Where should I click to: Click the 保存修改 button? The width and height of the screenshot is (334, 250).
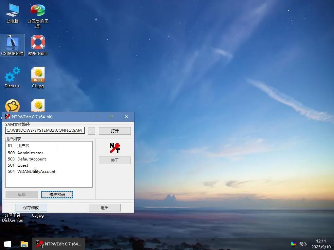tap(31, 208)
